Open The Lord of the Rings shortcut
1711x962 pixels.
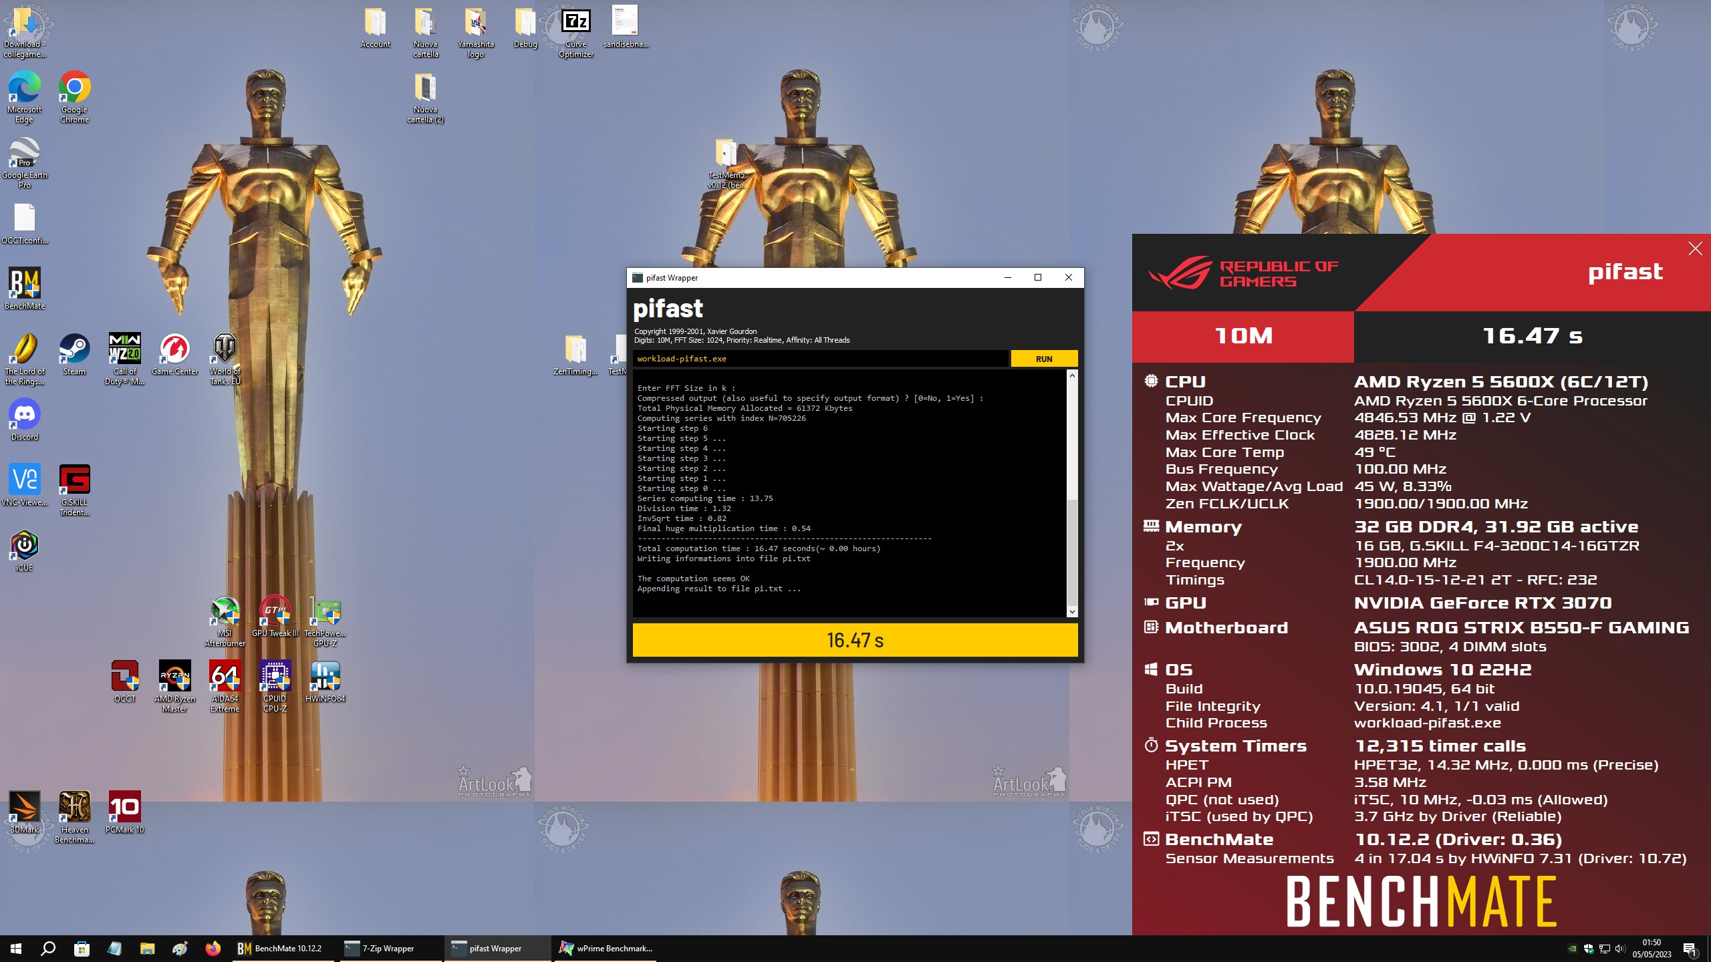pos(25,359)
